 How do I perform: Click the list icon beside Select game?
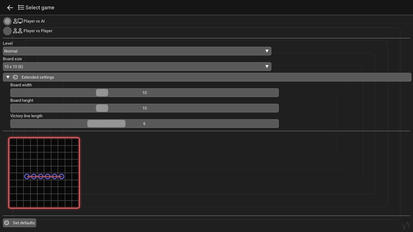tap(21, 7)
